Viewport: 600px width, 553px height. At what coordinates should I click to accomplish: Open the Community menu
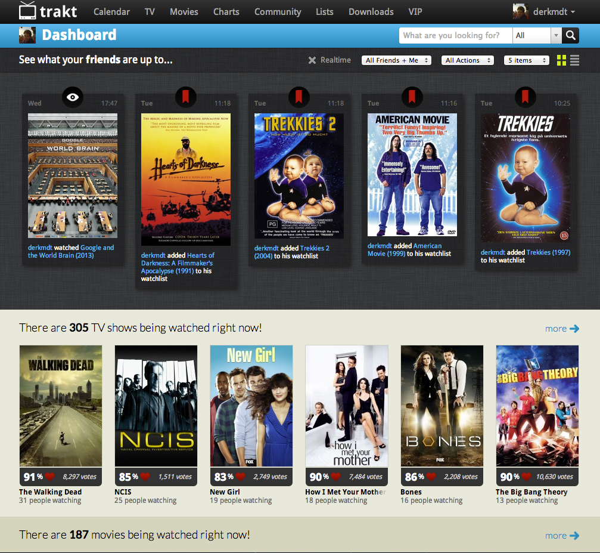coord(278,12)
